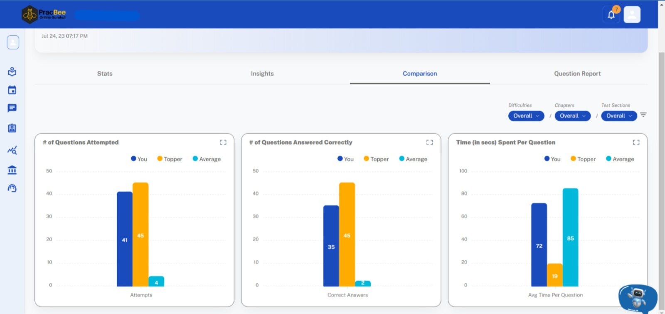Screen dimensions: 665x314
Task: Open the Chapters Overall dropdown
Action: 573,116
